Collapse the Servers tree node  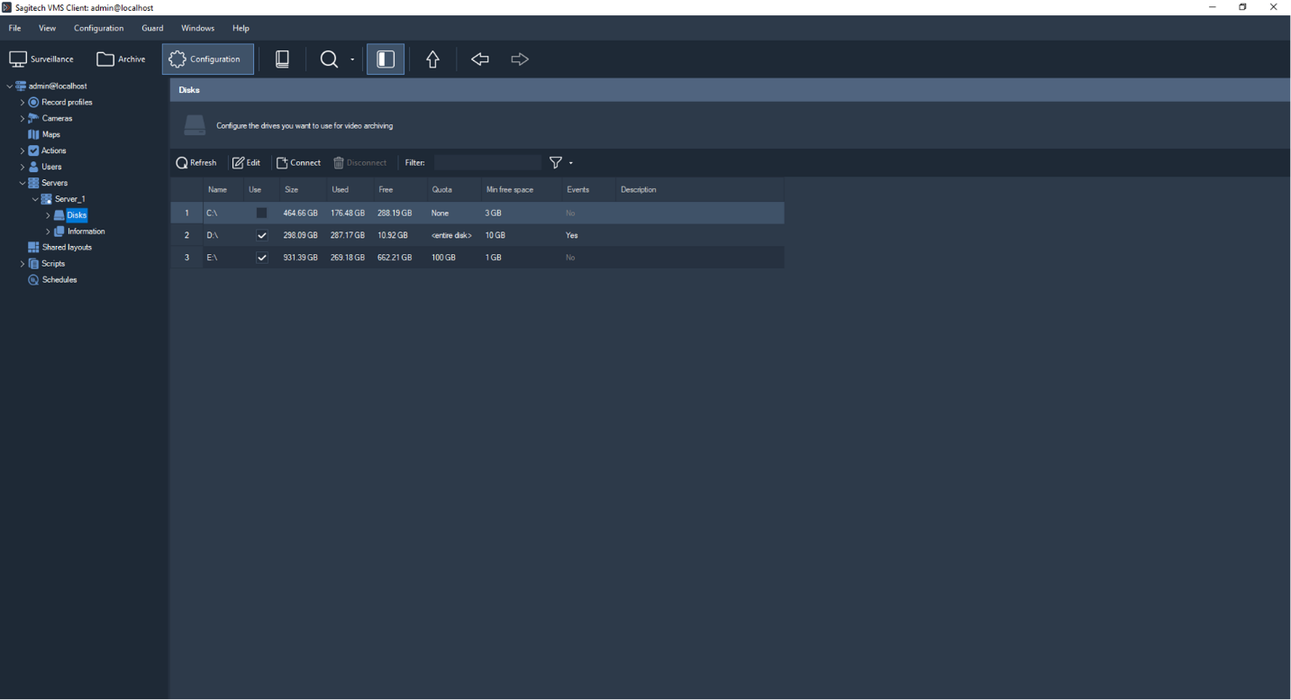click(x=23, y=183)
